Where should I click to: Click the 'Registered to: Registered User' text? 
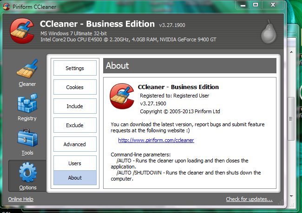[x=174, y=96]
